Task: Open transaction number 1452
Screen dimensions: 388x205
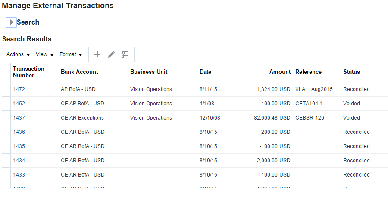Action: coord(19,104)
